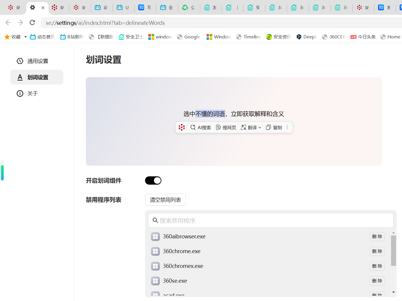Click the 搜网页 search web icon
This screenshot has width=402, height=301.
(218, 127)
